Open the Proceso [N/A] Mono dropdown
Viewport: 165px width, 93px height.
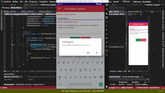pyautogui.click(x=19, y=8)
